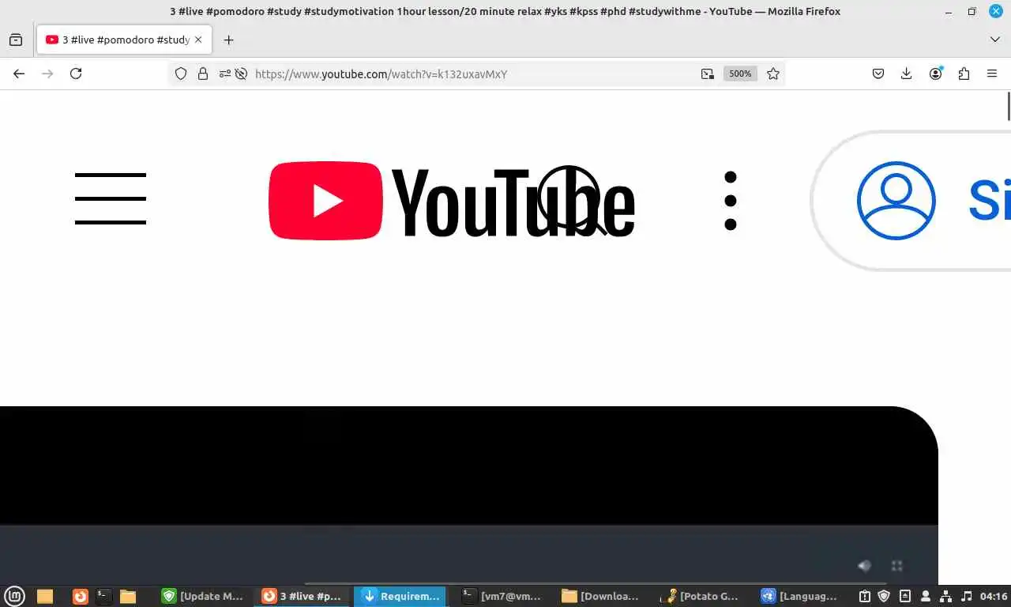Bookmark this page with the star

coord(773,74)
